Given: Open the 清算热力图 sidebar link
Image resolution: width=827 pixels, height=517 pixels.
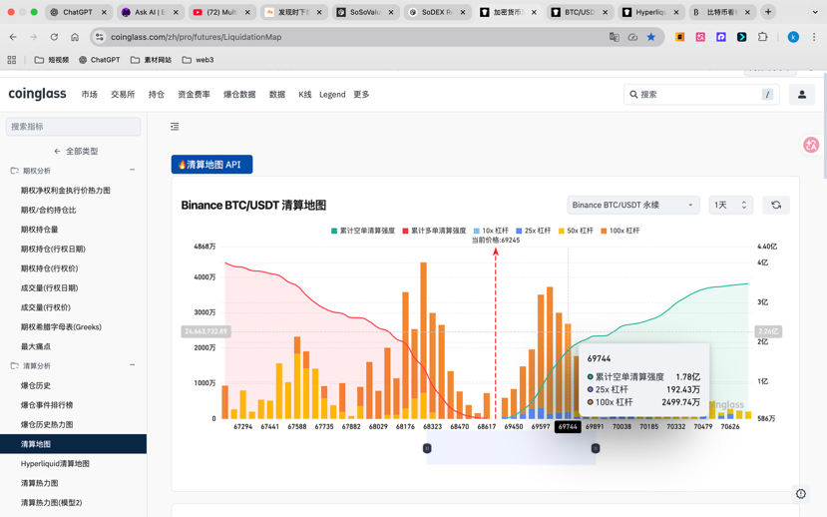Looking at the screenshot, I should coord(40,483).
